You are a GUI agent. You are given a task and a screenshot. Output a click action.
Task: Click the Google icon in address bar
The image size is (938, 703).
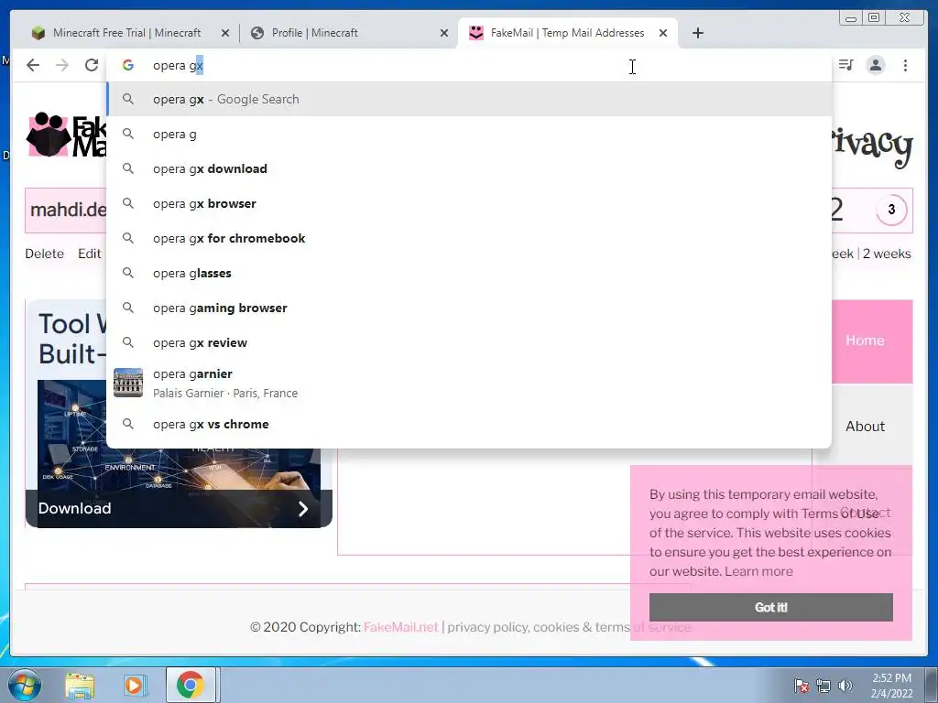pos(128,65)
